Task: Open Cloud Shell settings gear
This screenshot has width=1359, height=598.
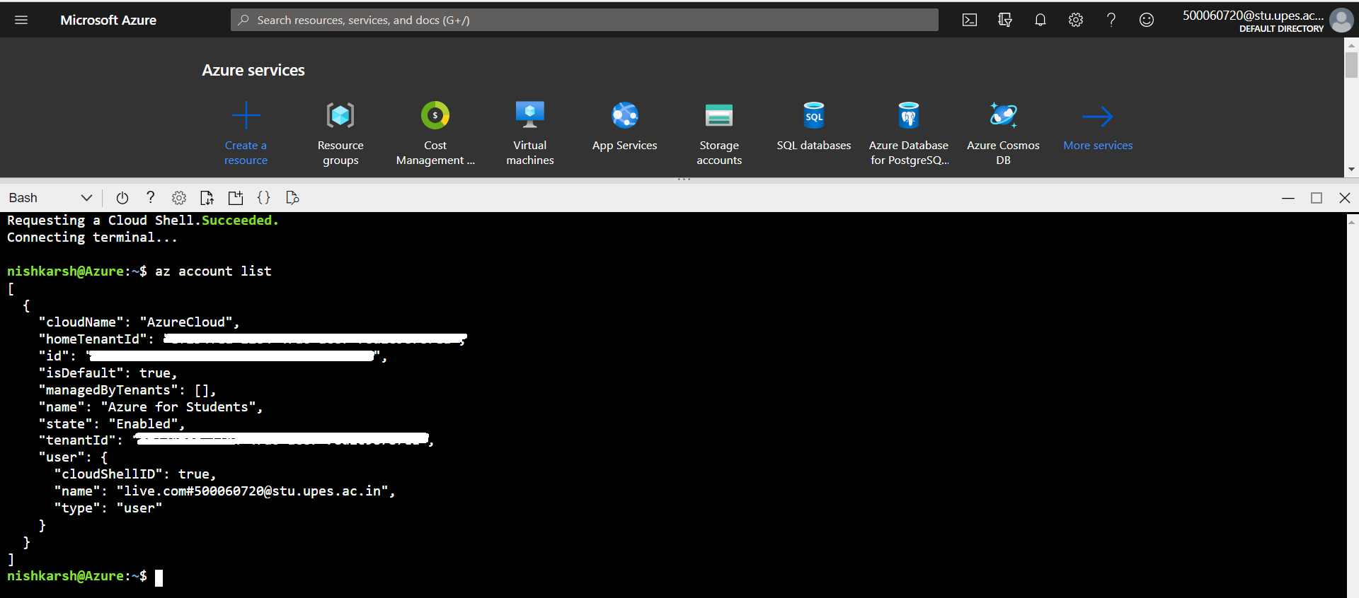Action: click(x=179, y=198)
